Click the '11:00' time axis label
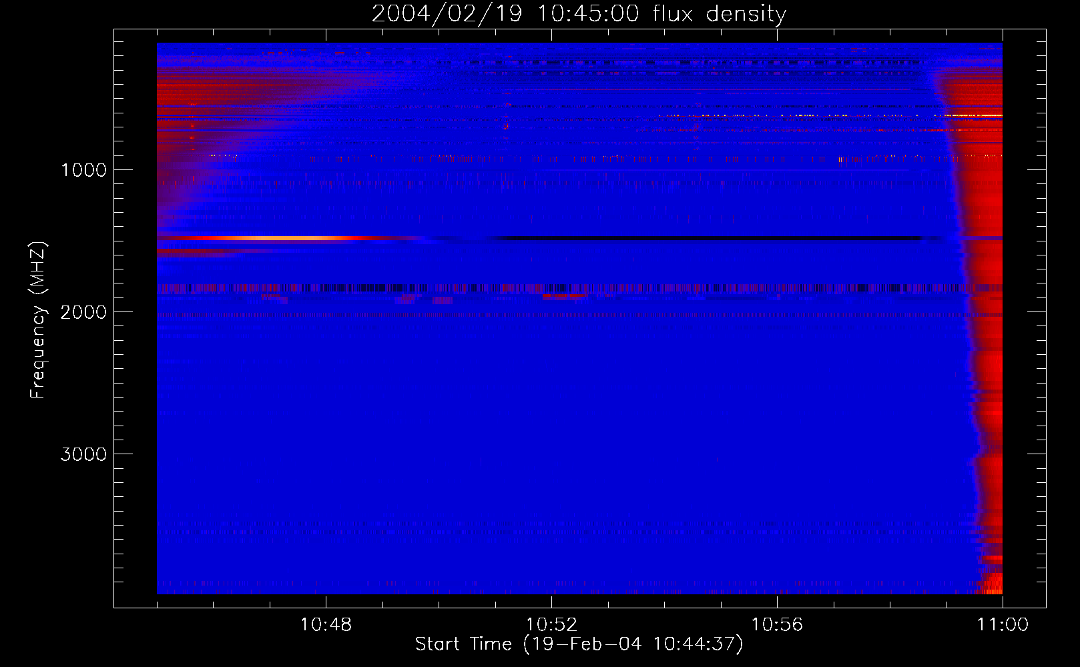This screenshot has height=667, width=1080. point(1003,625)
